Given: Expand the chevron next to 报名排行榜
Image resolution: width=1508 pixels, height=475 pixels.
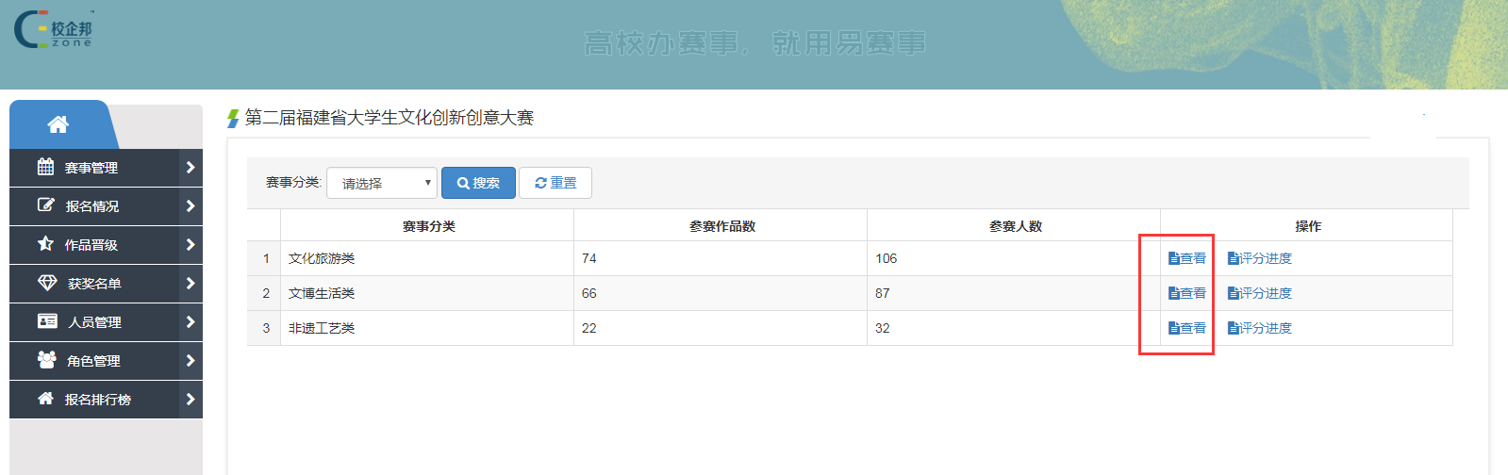Looking at the screenshot, I should point(191,400).
